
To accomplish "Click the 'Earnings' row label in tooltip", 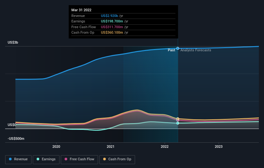I will point(78,21).
